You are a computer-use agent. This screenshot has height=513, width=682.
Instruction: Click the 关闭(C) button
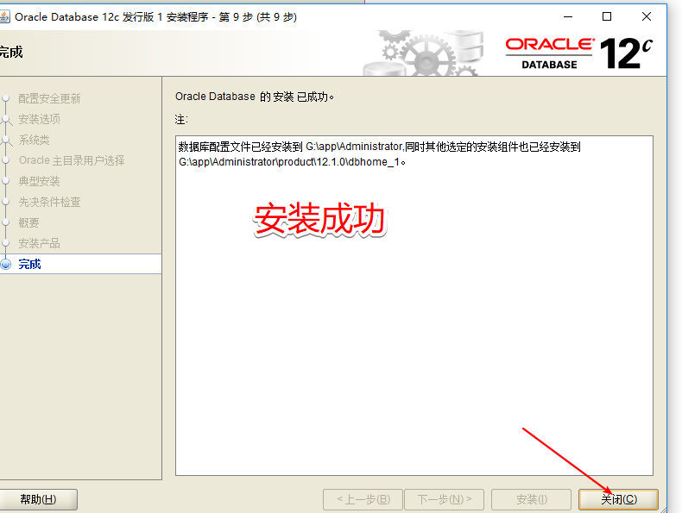(x=618, y=499)
